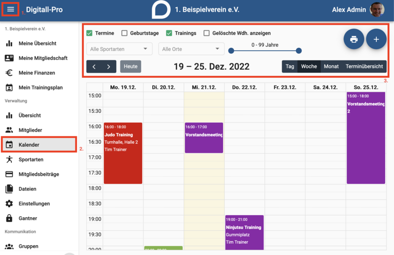Click the Alex Admin username
Image resolution: width=394 pixels, height=255 pixels.
[x=349, y=9]
